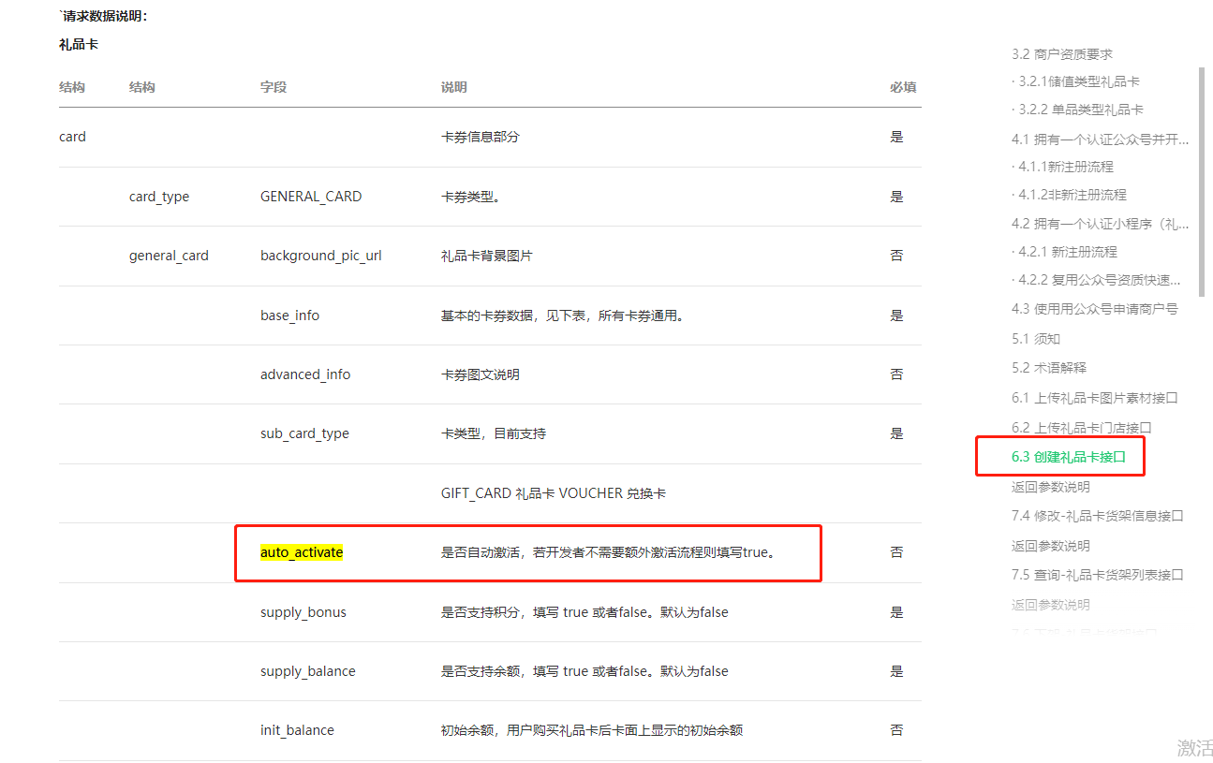Click the 礼品卡 table title
Screen dimensions: 1213x763
[x=79, y=44]
